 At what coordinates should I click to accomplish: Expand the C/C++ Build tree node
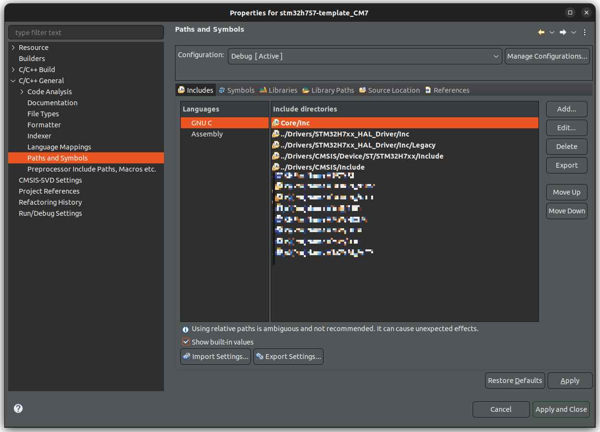(x=13, y=70)
